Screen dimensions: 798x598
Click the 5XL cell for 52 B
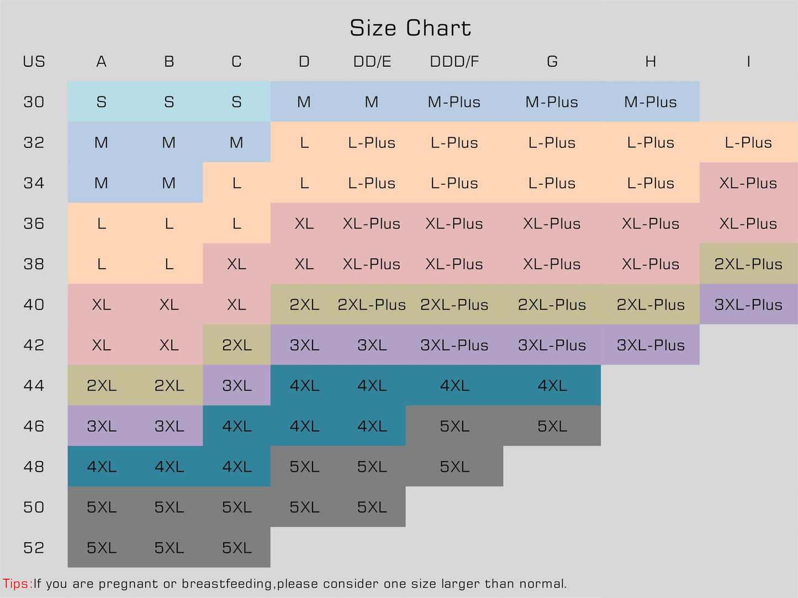click(169, 548)
